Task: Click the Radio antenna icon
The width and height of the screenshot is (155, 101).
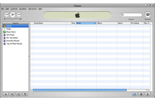Action: coord(5,29)
